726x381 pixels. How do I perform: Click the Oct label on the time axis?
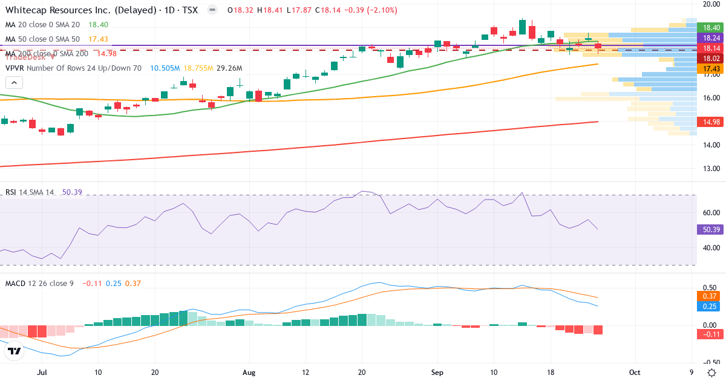click(635, 373)
